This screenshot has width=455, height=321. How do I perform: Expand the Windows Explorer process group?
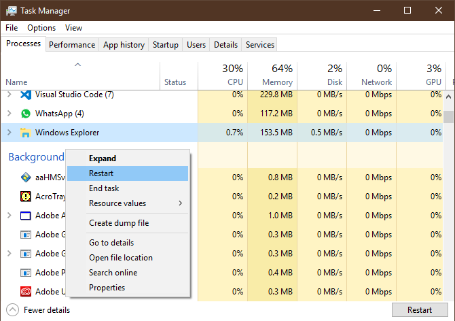[9, 133]
